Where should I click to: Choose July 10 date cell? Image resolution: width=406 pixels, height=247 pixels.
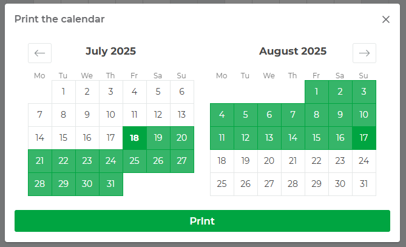(x=110, y=115)
